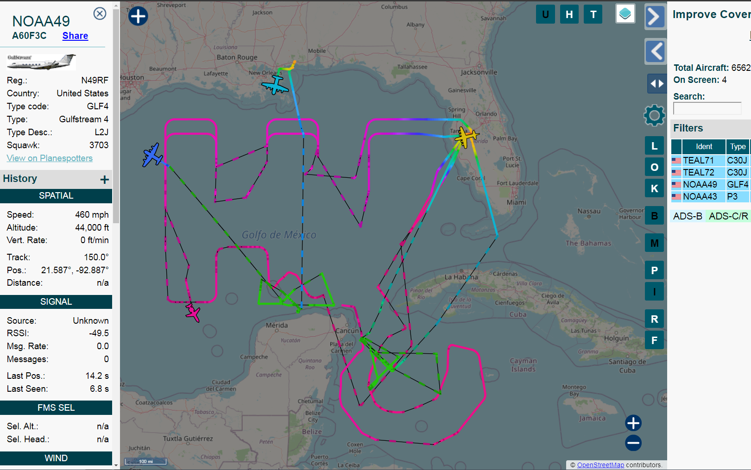The image size is (751, 470).
Task: Click the scrollbar down arrow in info panel
Action: coord(116,465)
